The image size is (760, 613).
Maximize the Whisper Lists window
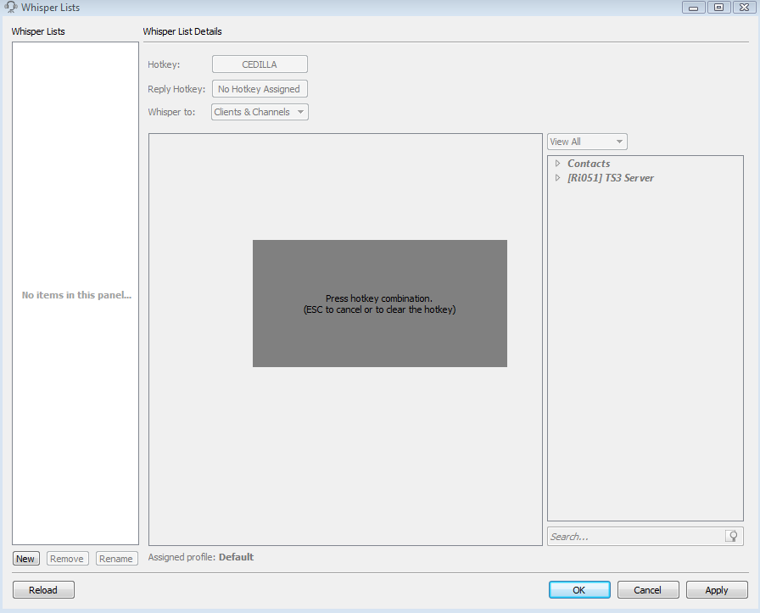718,8
